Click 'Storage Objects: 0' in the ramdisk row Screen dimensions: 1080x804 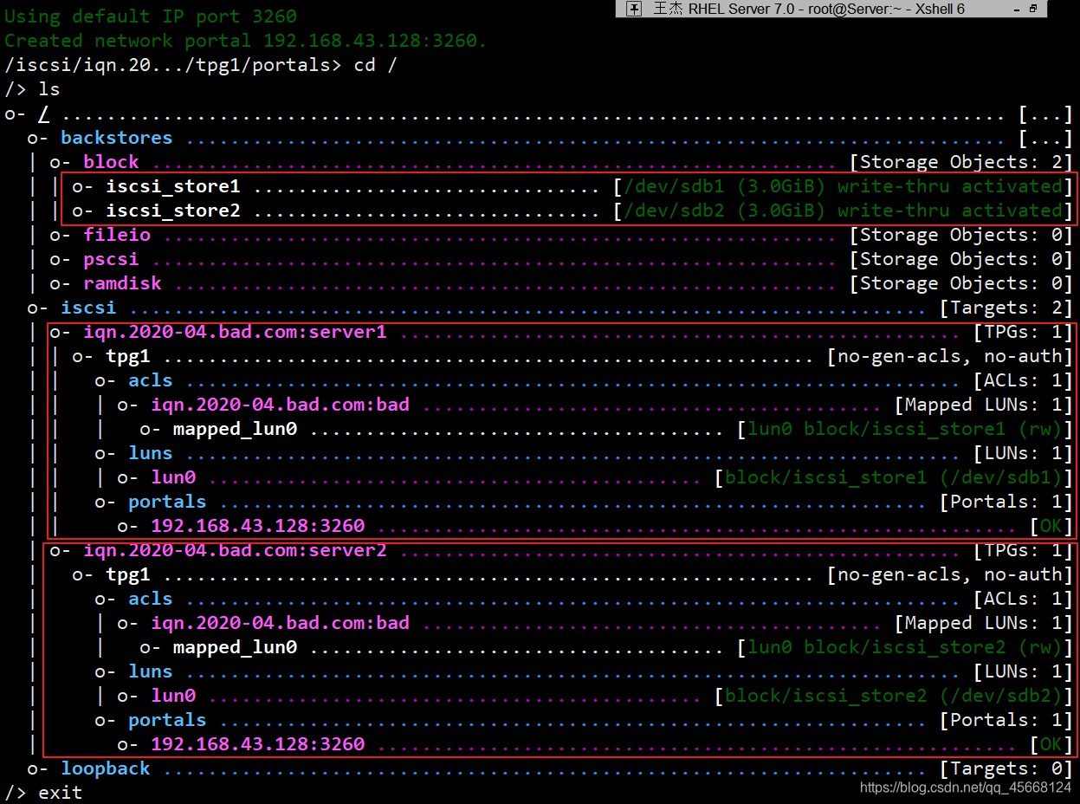tap(961, 282)
